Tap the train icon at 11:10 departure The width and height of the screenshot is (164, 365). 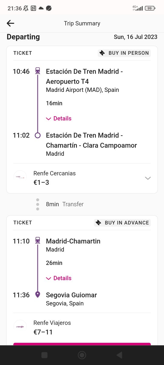tap(38, 240)
